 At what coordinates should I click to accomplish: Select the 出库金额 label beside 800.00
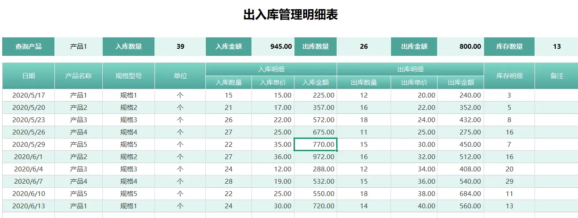(414, 47)
